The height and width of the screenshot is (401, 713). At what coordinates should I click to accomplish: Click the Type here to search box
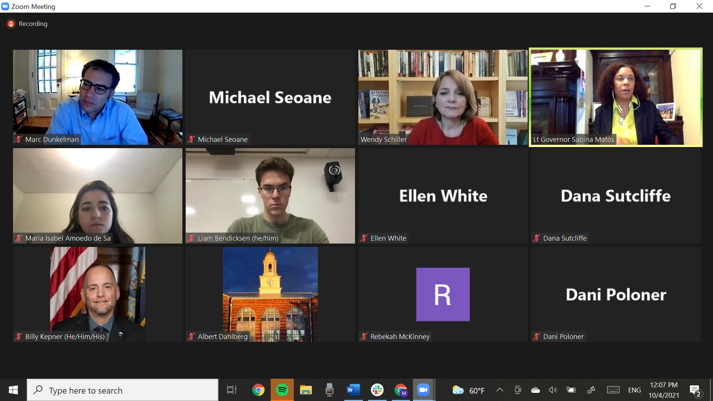(x=123, y=390)
